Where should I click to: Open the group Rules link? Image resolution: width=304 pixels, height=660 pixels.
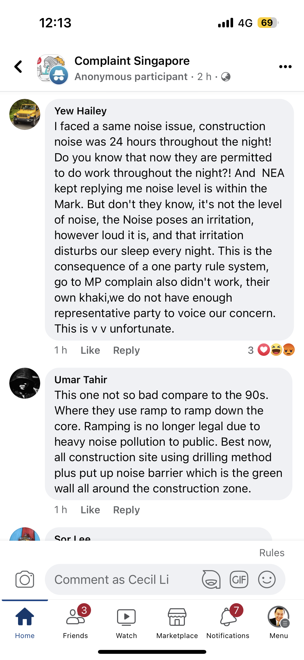click(x=272, y=553)
